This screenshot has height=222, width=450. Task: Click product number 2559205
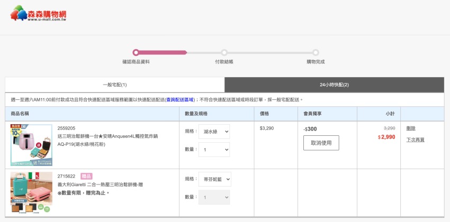coord(67,128)
